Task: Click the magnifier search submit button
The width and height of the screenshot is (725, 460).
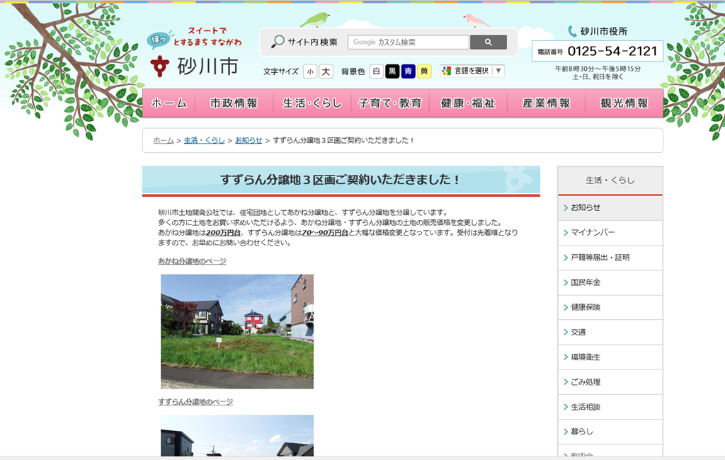Action: (488, 42)
